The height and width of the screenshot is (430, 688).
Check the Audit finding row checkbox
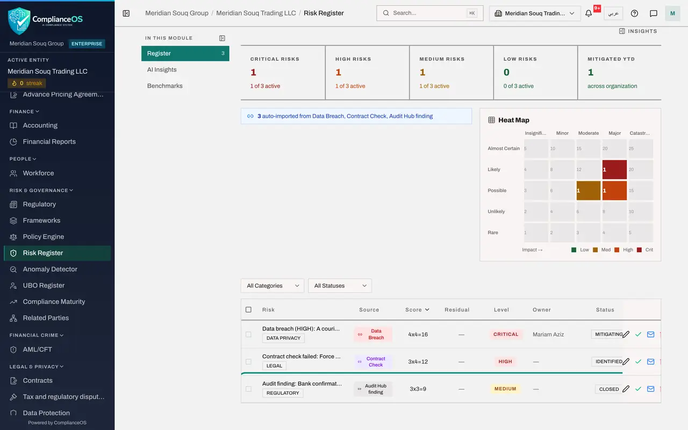tap(248, 389)
